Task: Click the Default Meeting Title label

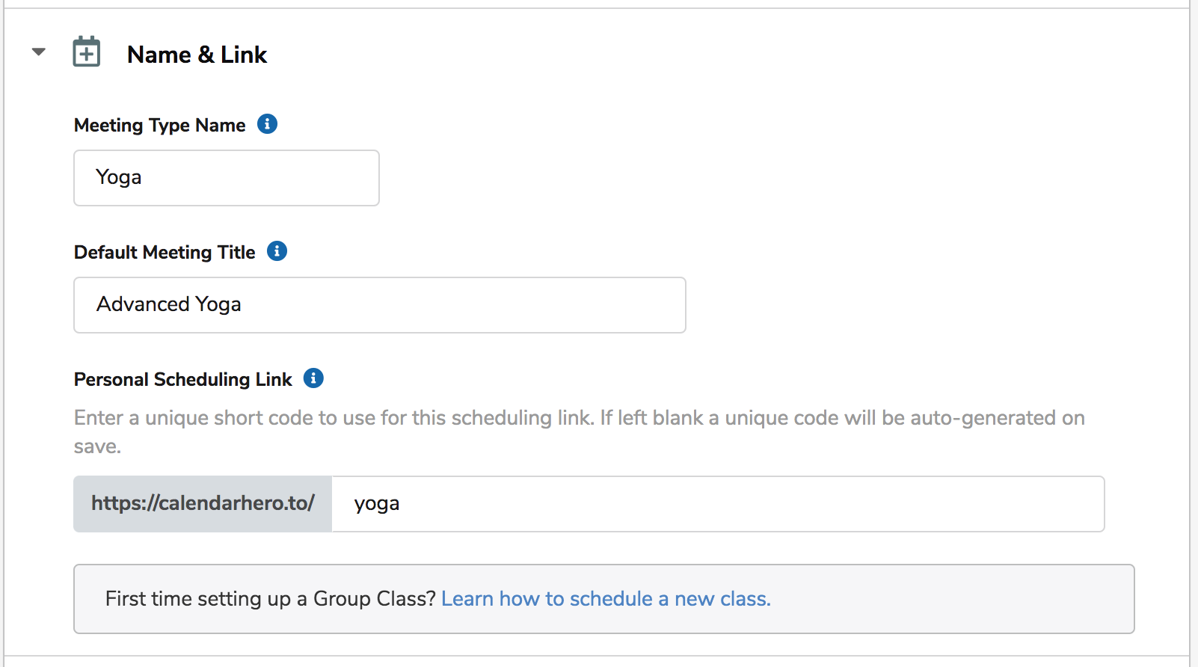Action: click(165, 252)
